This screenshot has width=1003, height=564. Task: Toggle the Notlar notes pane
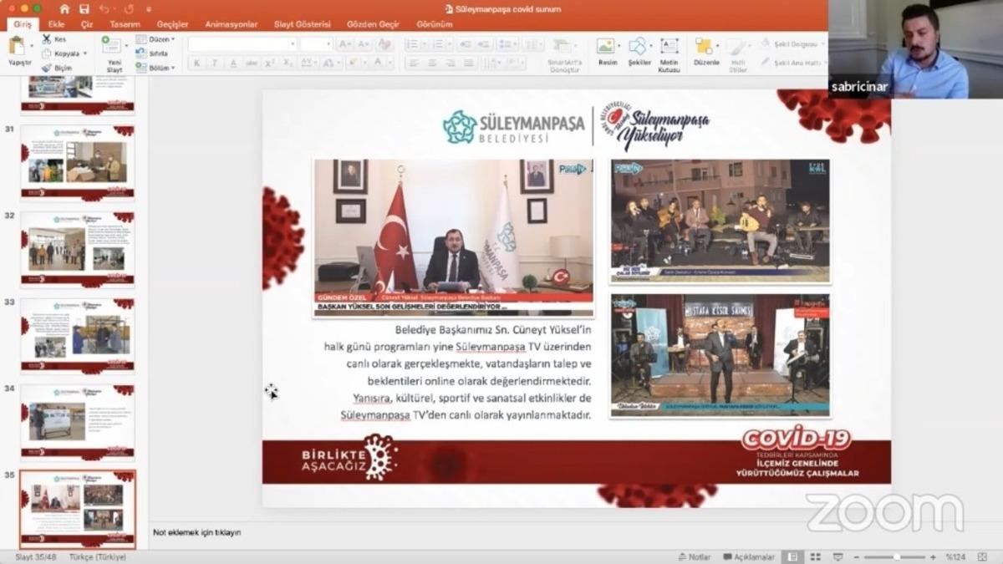click(695, 556)
